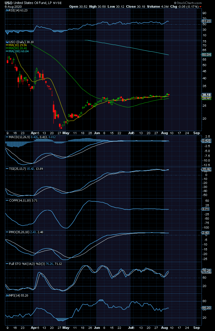Click the MFI(14) 55.20 panel label
215x331 pixels.
pos(18,296)
